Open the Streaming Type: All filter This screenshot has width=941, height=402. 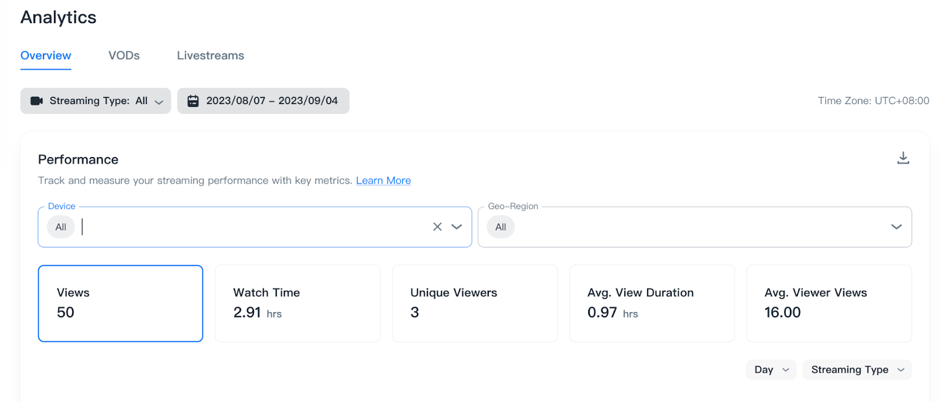pos(96,101)
